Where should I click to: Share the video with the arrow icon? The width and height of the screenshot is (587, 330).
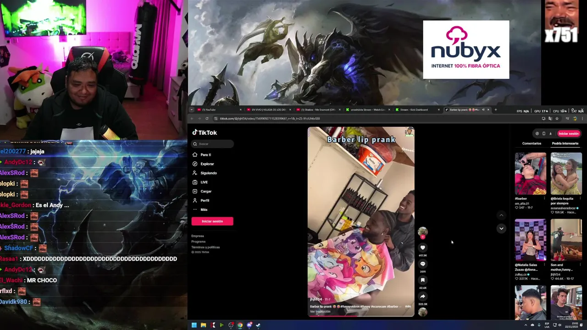click(423, 296)
